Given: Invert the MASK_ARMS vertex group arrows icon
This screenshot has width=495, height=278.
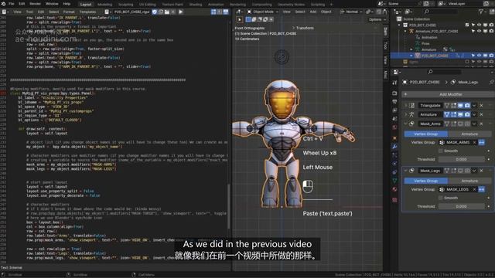Looking at the screenshot, I should click(481, 142).
